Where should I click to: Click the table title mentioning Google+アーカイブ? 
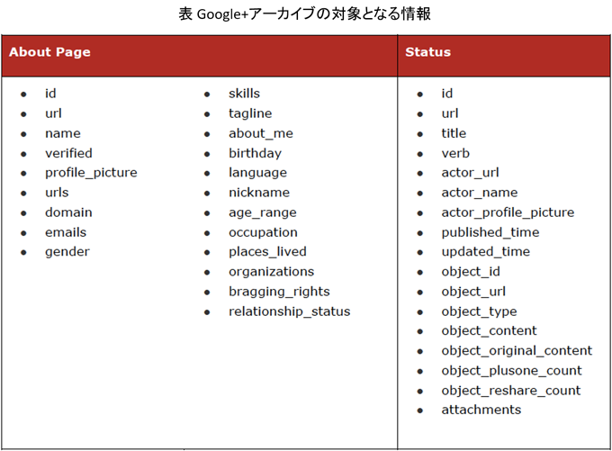[304, 14]
